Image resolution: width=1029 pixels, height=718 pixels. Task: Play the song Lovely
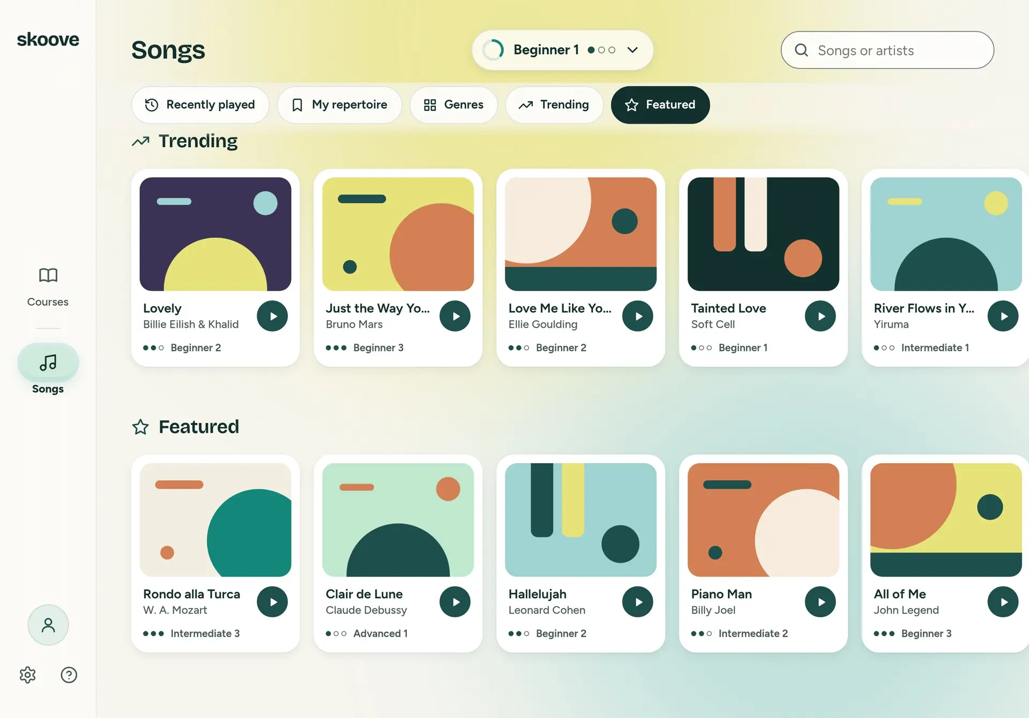pos(272,316)
